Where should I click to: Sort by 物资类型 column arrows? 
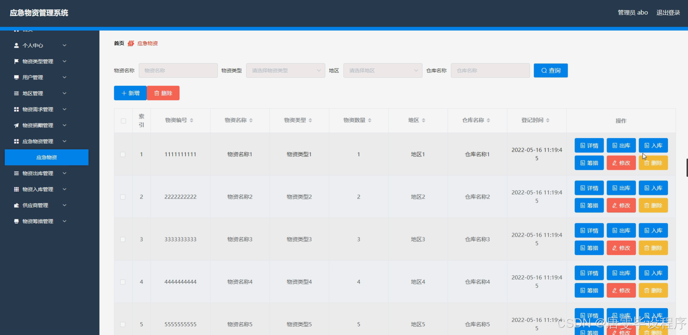tap(310, 120)
